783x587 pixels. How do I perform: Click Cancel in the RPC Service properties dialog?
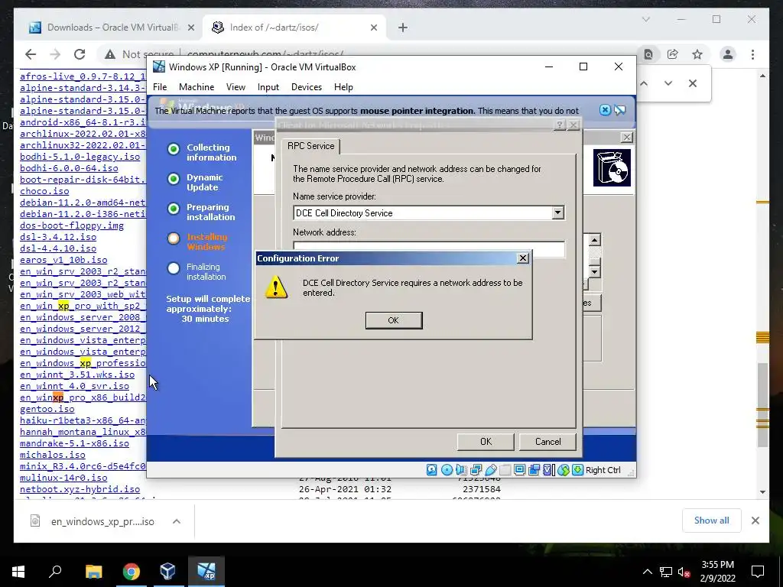[547, 442]
